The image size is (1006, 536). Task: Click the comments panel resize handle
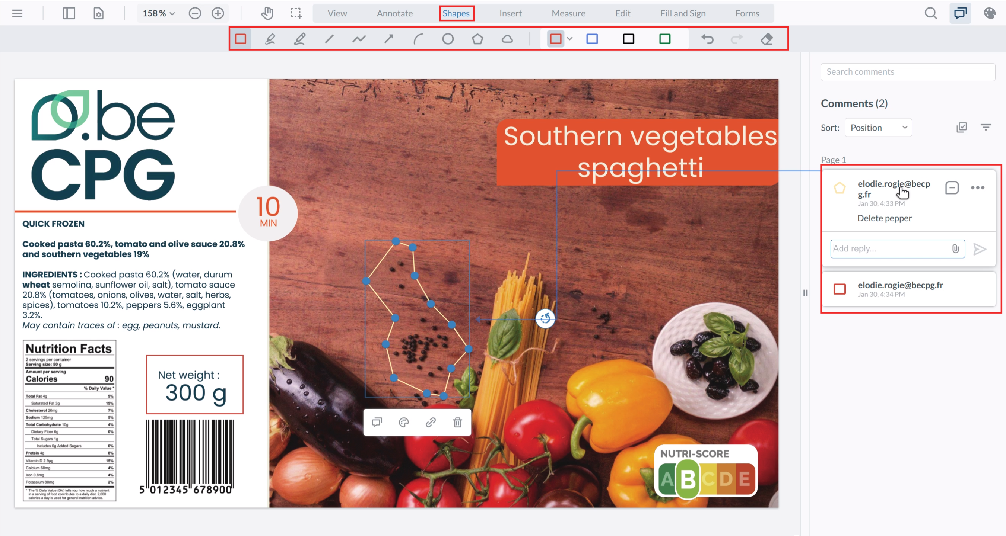point(805,293)
